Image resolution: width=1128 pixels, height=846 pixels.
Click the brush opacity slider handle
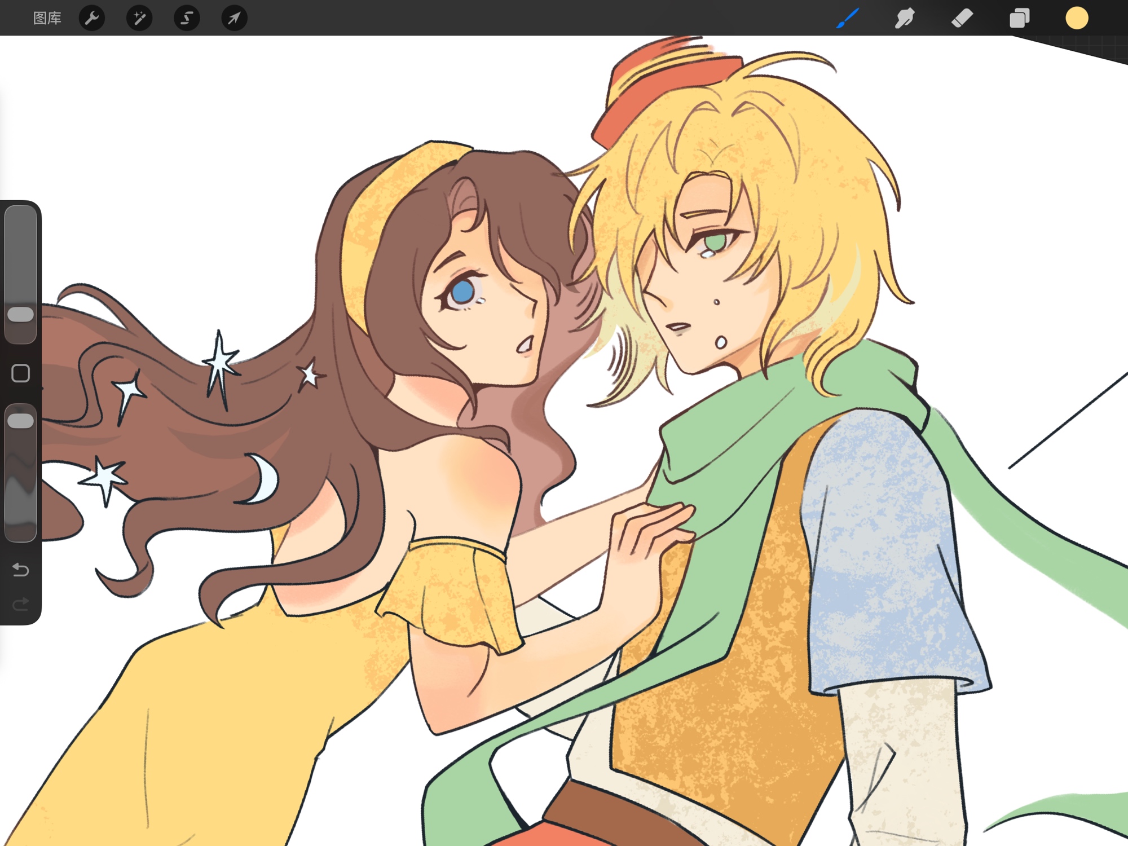click(x=21, y=421)
